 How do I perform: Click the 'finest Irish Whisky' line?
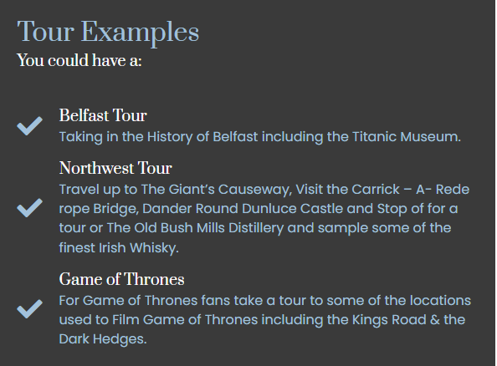point(119,248)
